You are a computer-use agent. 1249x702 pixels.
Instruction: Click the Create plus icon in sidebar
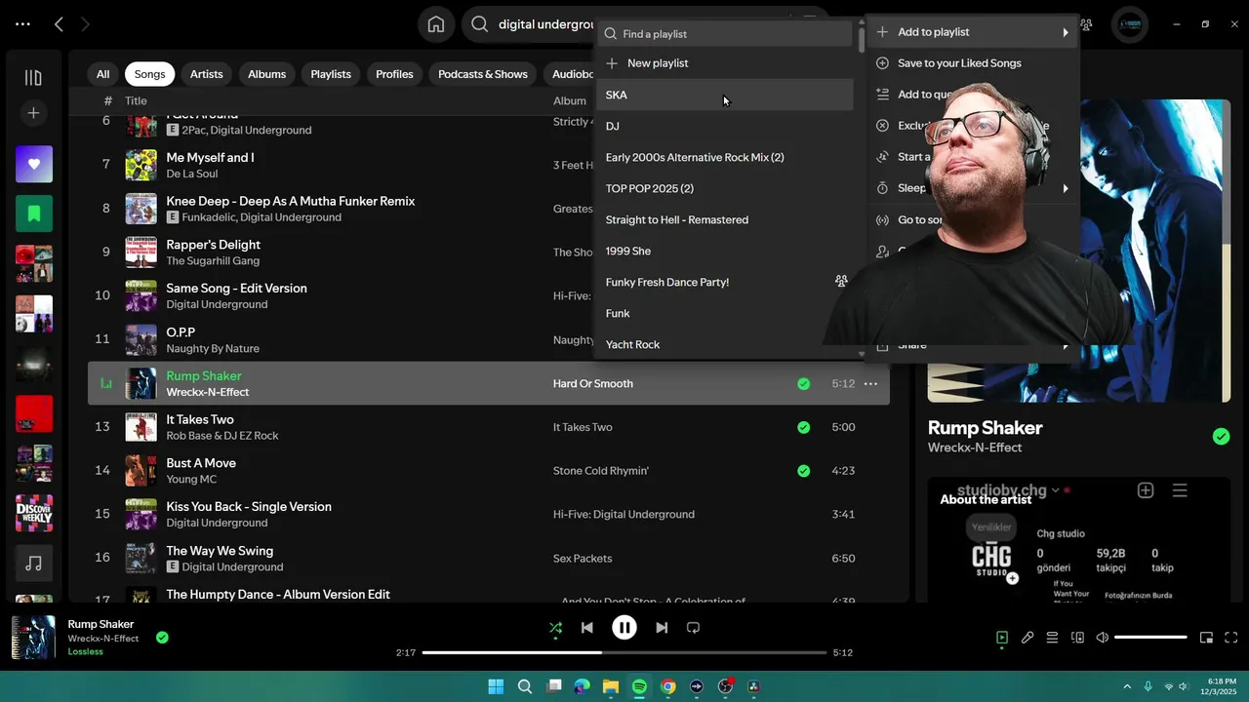click(x=33, y=113)
